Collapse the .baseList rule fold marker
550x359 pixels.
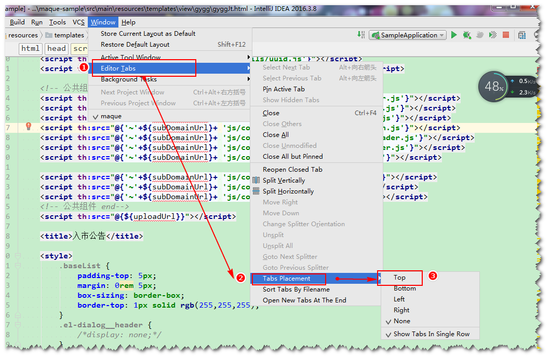tap(18, 266)
